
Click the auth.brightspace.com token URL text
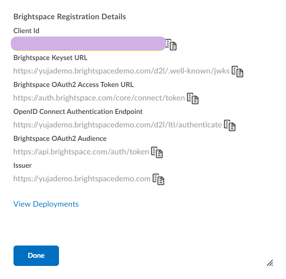pos(99,98)
